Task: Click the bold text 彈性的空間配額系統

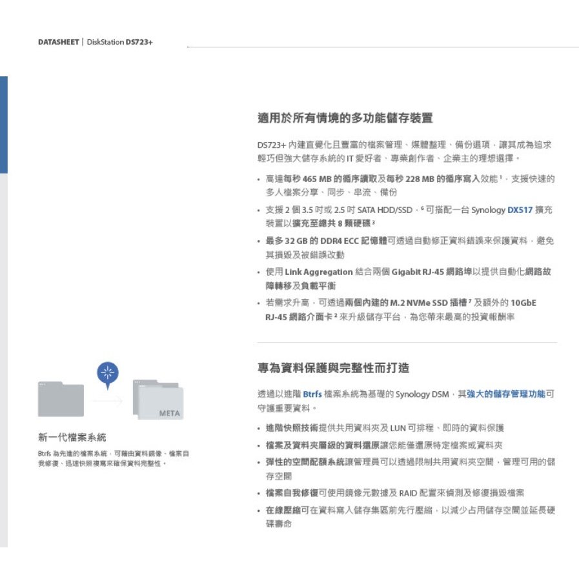Action: coord(305,462)
